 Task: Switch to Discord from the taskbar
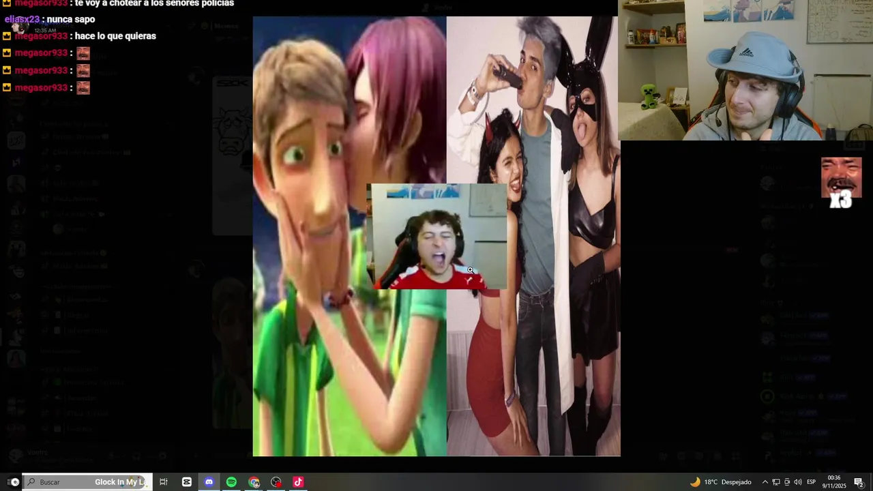click(209, 481)
